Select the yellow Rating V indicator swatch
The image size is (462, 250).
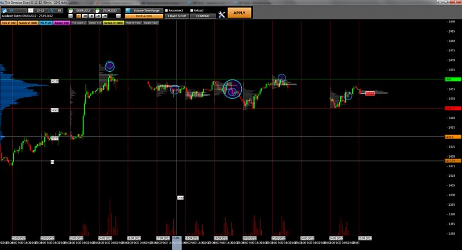coord(114,22)
